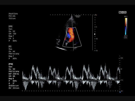Click the green marker on the grayscale bar
Viewport: 135px width, 101px height.
[x=127, y=24]
